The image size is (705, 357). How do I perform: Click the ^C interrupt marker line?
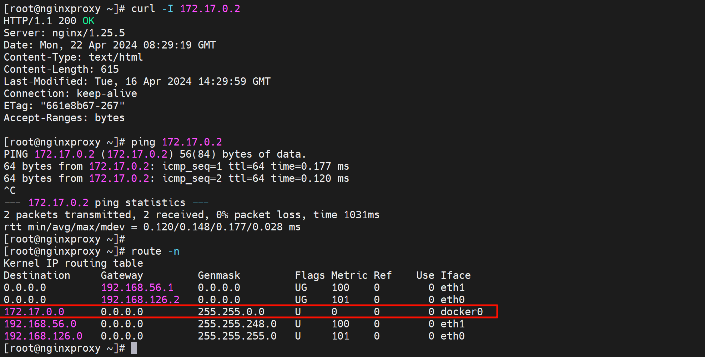click(10, 190)
